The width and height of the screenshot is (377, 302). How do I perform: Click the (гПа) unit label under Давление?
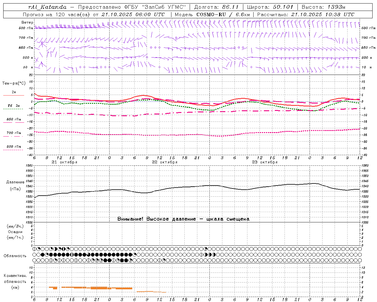coord(15,189)
